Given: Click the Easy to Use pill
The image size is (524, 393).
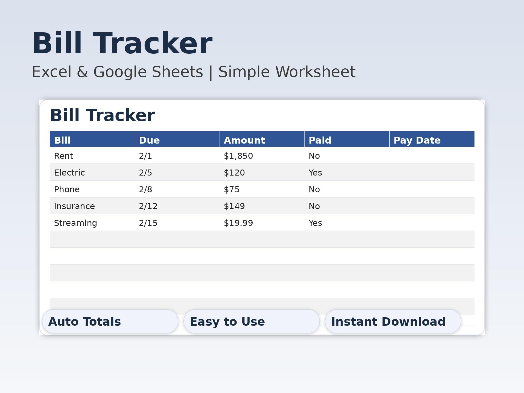Looking at the screenshot, I should click(x=252, y=321).
